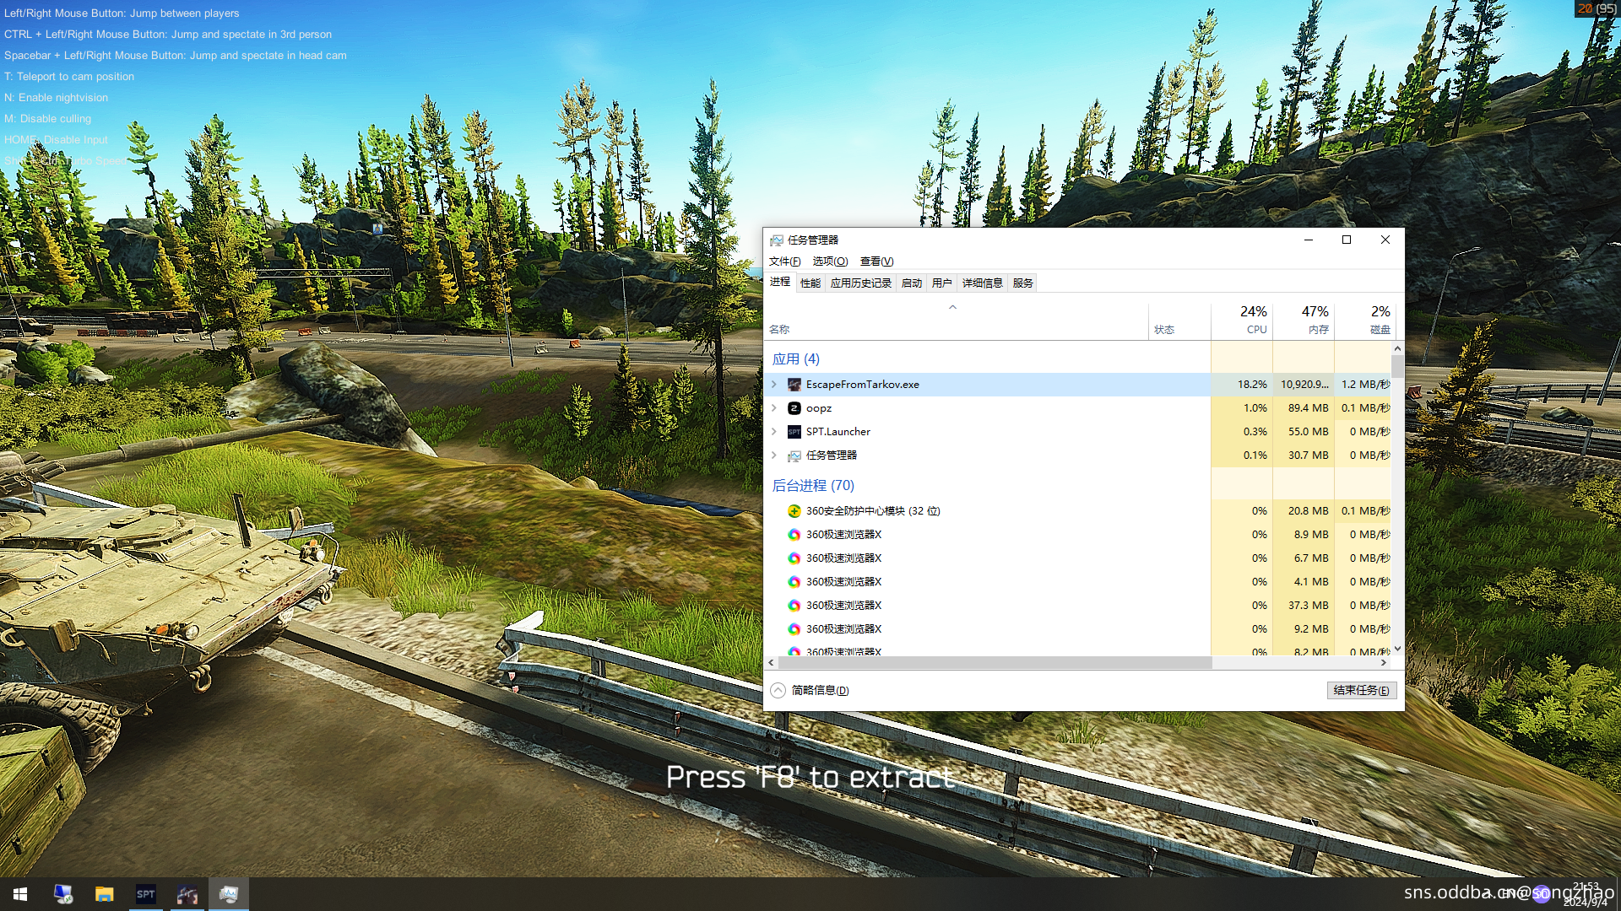Image resolution: width=1621 pixels, height=911 pixels.
Task: Click the 360极速浏览器X icon at 9.2 MB
Action: click(x=794, y=629)
